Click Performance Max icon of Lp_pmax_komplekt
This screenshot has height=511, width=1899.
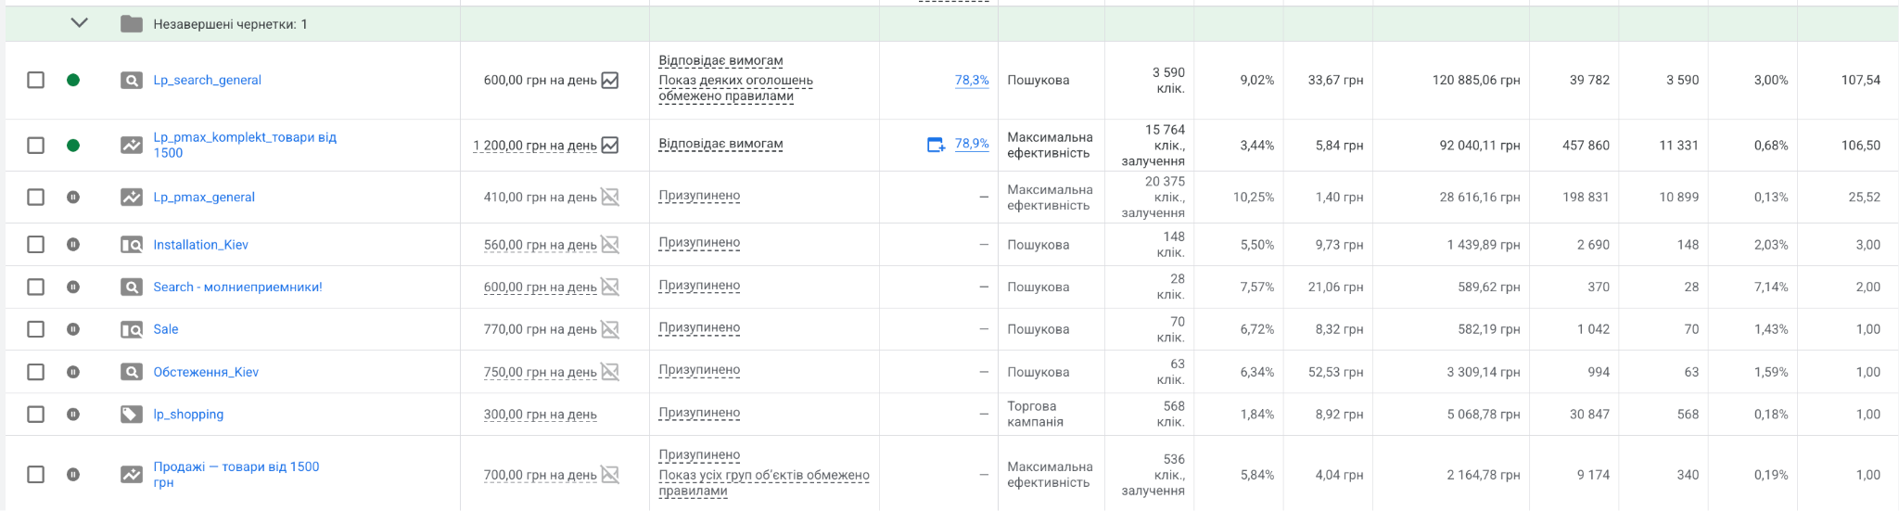132,145
